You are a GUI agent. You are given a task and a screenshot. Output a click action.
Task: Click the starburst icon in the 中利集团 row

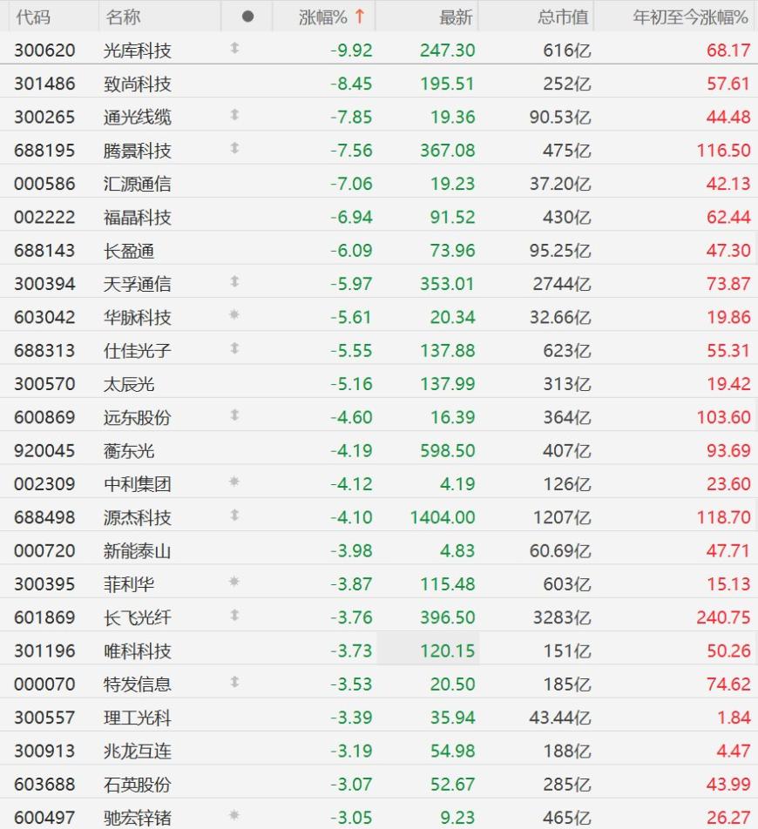pos(233,482)
